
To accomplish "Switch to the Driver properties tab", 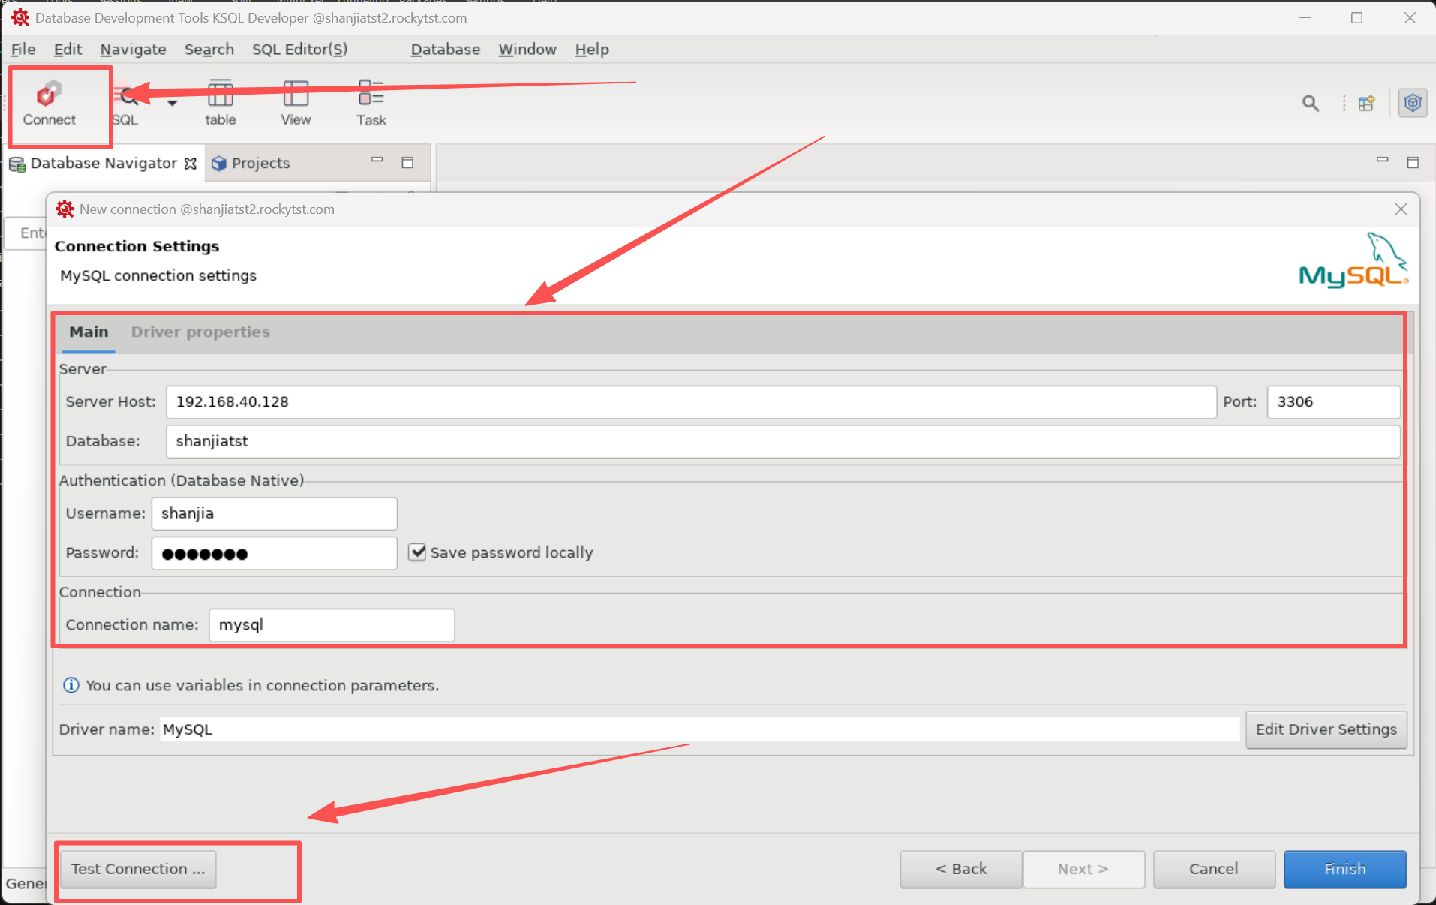I will click(x=200, y=332).
